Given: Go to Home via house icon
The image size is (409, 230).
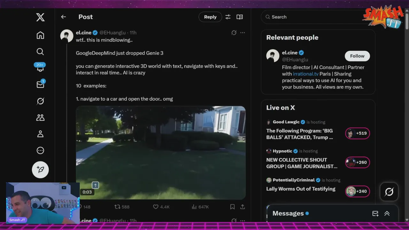Looking at the screenshot, I should click(40, 35).
